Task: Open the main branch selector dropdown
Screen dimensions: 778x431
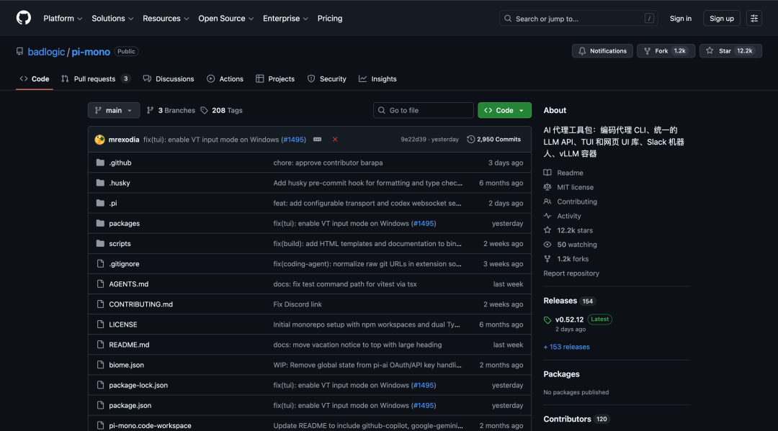Action: point(114,111)
